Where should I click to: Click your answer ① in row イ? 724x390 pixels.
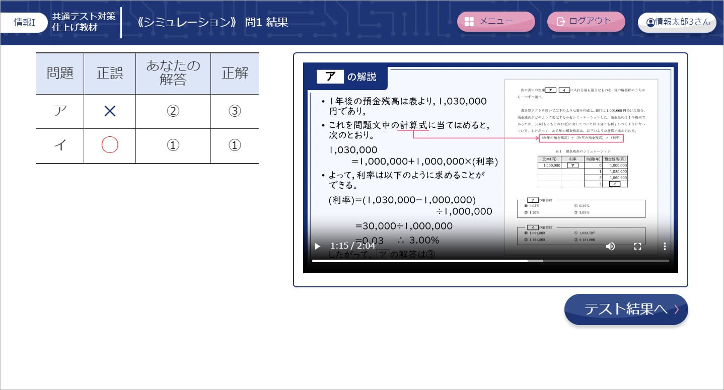[173, 145]
